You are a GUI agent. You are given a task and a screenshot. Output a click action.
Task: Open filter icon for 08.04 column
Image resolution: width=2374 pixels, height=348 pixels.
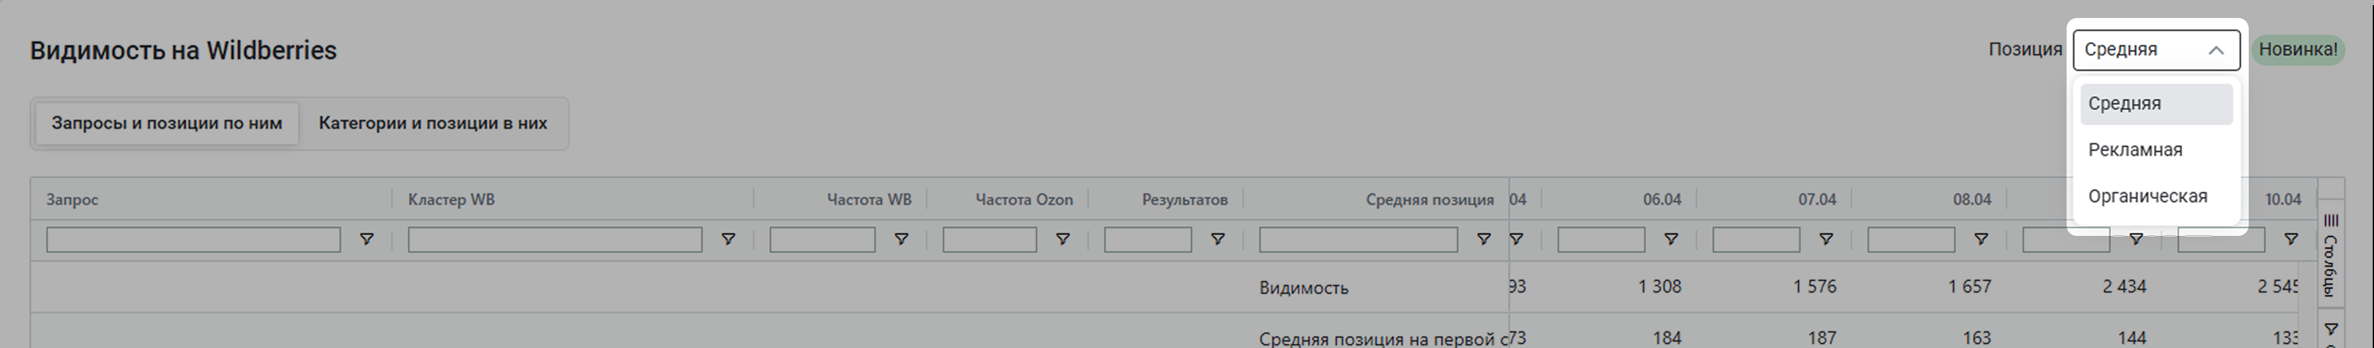click(x=1981, y=239)
